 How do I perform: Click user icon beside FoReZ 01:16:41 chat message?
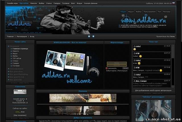134,46
